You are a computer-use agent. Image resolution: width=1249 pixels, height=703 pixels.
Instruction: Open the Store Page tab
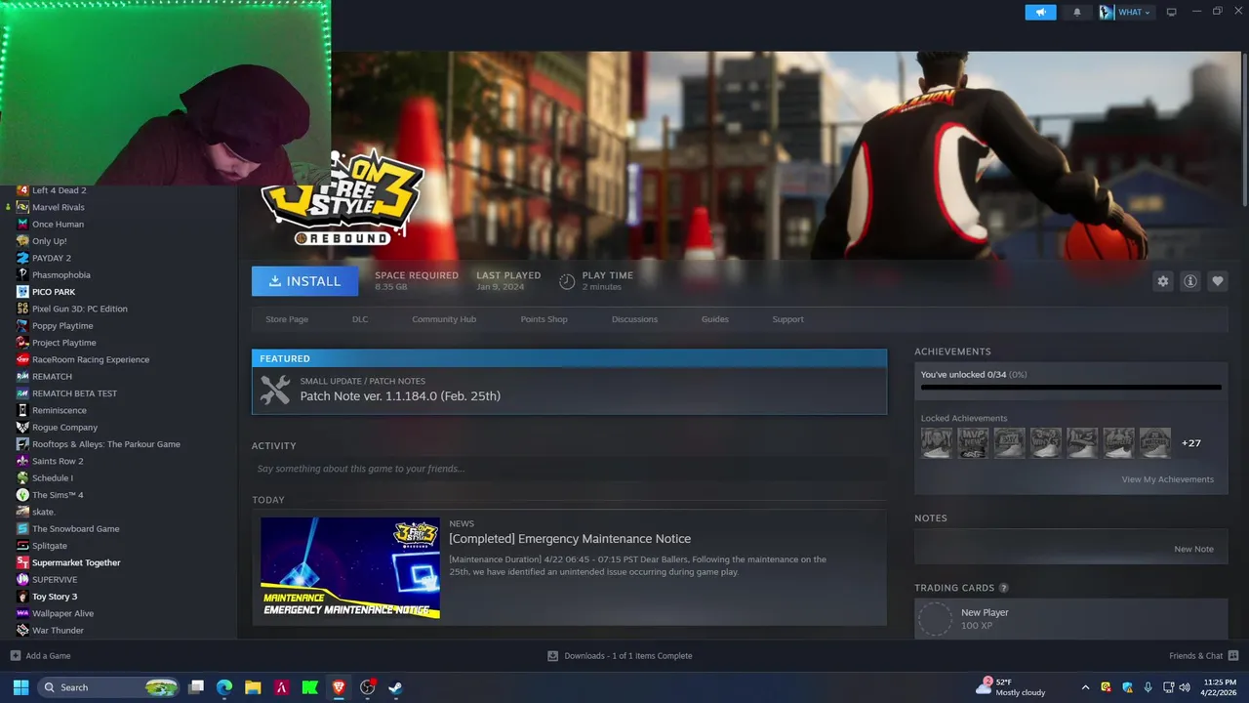click(287, 319)
